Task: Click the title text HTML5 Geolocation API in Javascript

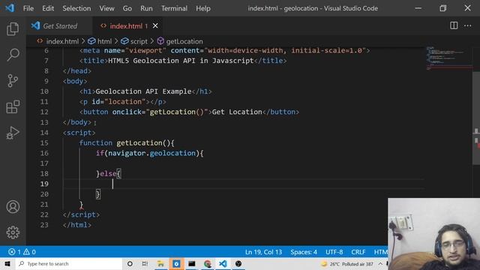Action: [181, 61]
